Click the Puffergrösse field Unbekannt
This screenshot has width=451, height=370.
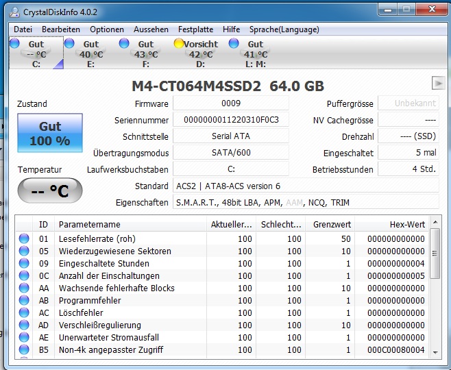[x=409, y=103]
